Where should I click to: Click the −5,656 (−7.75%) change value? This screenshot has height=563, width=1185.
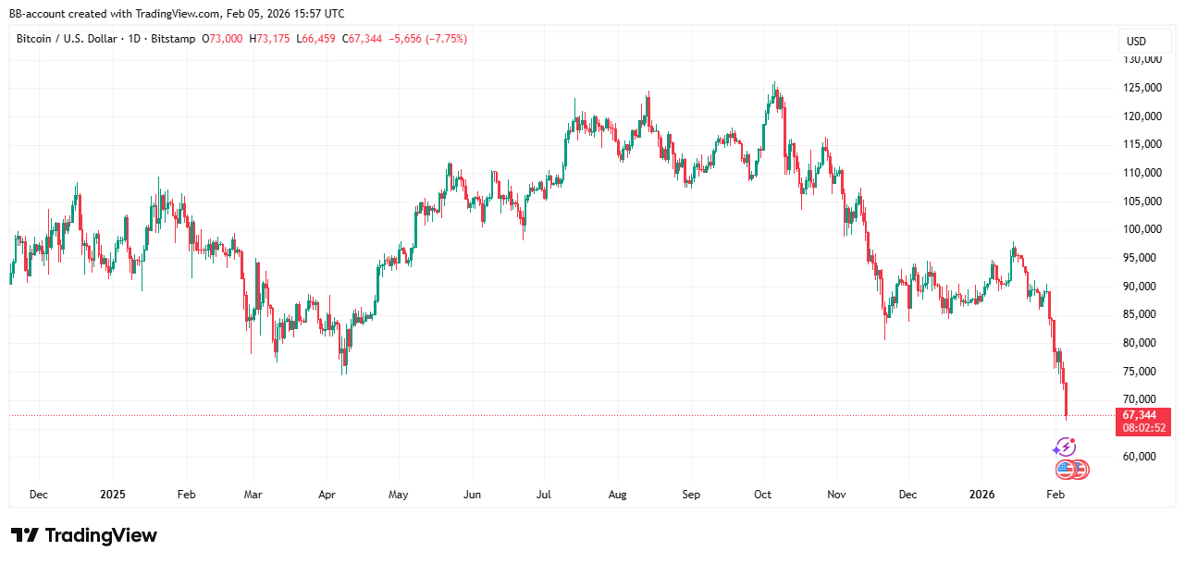point(428,39)
